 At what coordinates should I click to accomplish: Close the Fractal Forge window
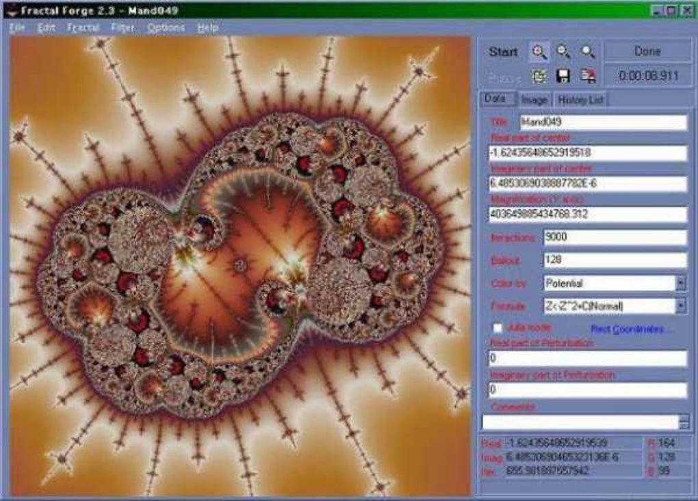[x=687, y=10]
